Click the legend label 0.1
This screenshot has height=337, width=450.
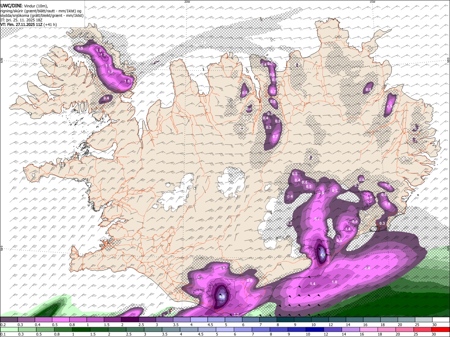2,335
